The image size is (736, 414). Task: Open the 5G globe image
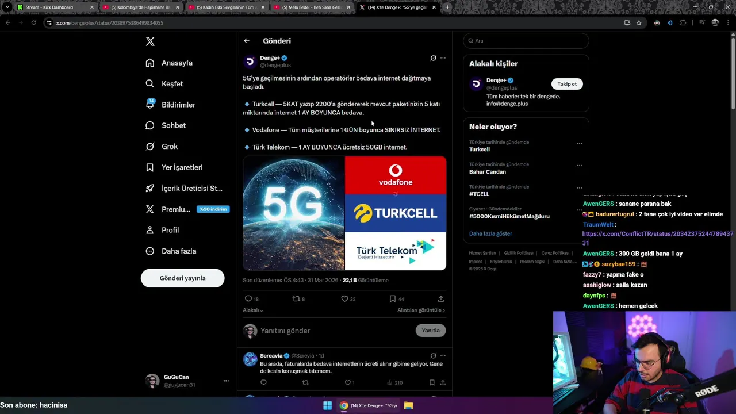[x=294, y=213]
